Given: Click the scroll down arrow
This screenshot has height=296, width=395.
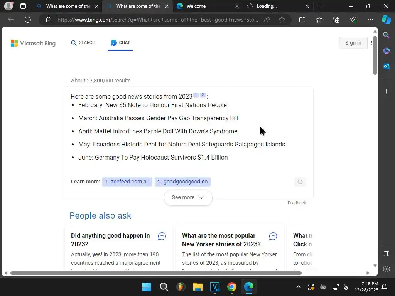Looking at the screenshot, I should click(x=375, y=266).
